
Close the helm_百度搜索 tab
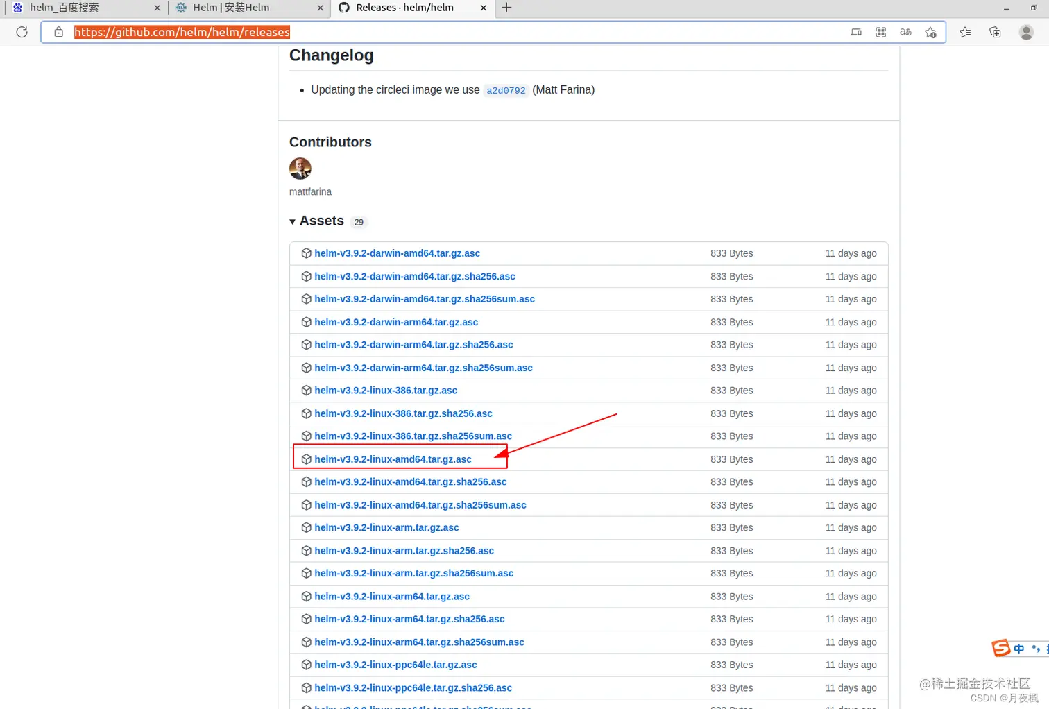(x=157, y=8)
